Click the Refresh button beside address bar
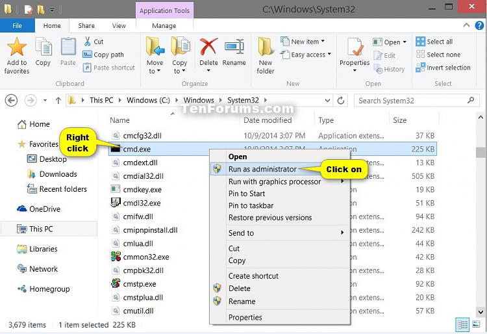The image size is (487, 334). coord(341,100)
